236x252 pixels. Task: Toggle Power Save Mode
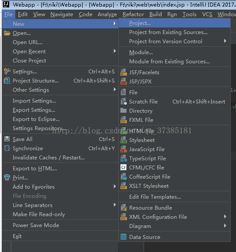click(60, 225)
